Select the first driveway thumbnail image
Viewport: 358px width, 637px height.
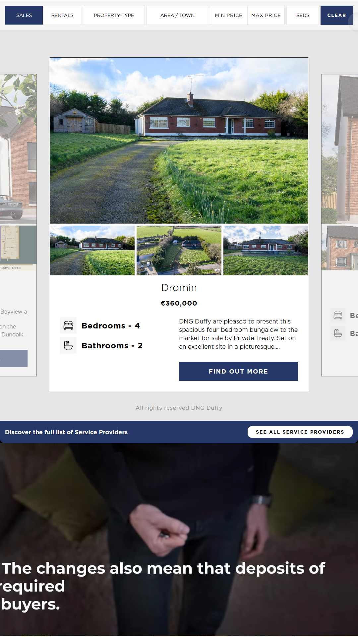pyautogui.click(x=92, y=250)
